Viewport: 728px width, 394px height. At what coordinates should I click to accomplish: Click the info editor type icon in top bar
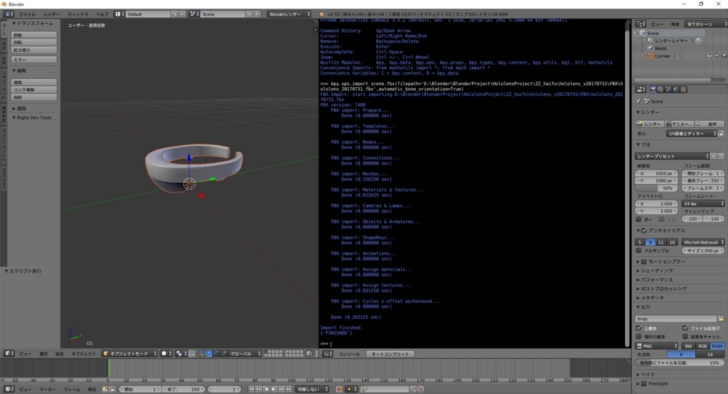tap(9, 14)
